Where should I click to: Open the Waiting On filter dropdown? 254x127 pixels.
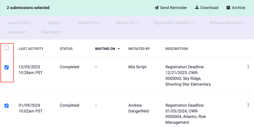click(x=127, y=23)
